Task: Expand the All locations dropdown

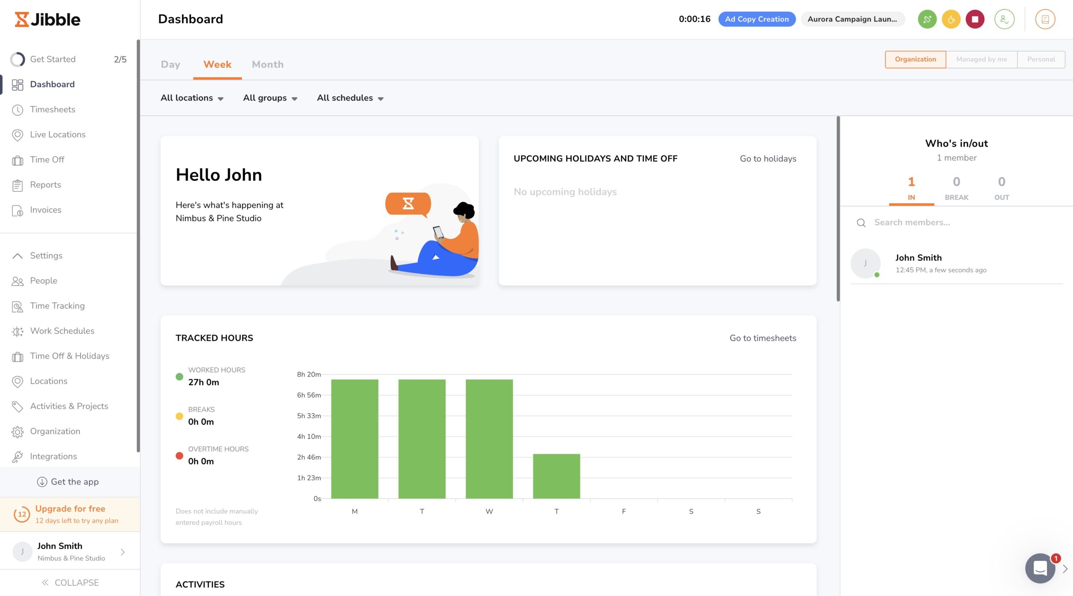Action: click(192, 98)
